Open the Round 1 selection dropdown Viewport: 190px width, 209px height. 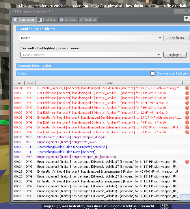pyautogui.click(x=160, y=38)
